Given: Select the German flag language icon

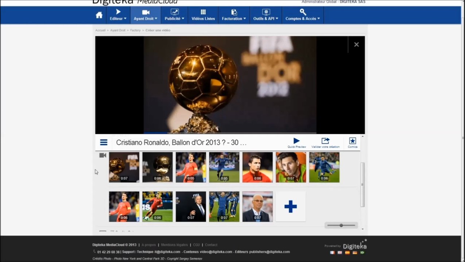Looking at the screenshot, I should [x=355, y=253].
